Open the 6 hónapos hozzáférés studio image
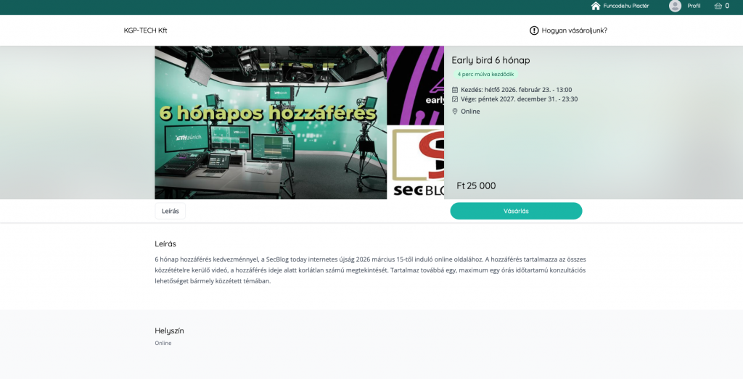This screenshot has height=379, width=743. click(271, 122)
